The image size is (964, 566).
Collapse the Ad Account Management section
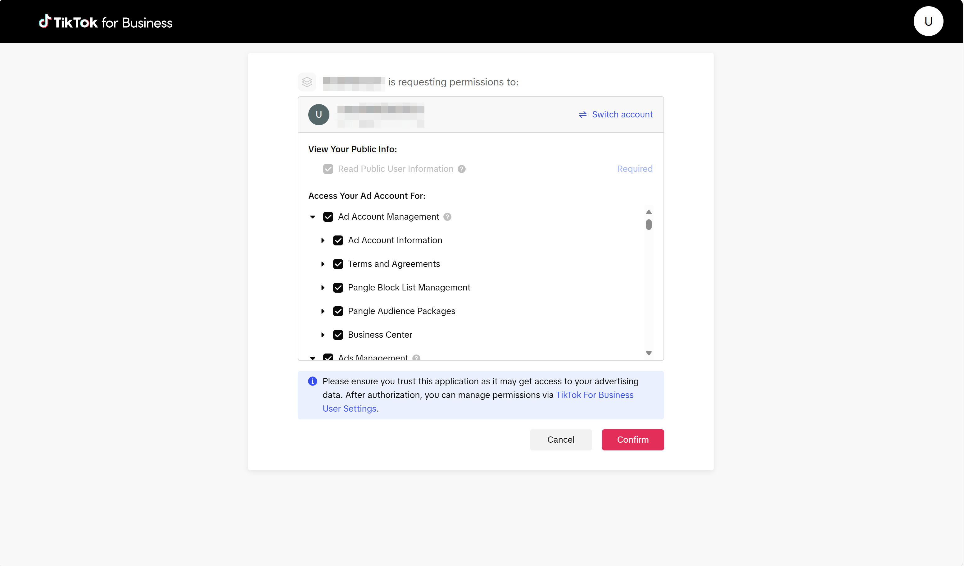click(313, 217)
